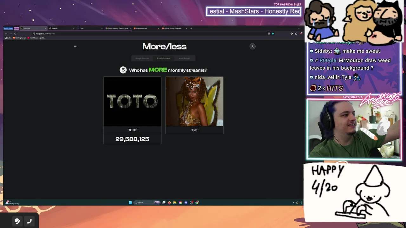Open OBS Studio from the taskbar

point(191,203)
